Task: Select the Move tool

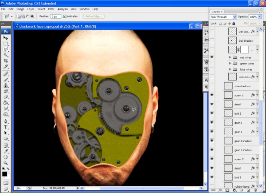Action: tap(6, 38)
